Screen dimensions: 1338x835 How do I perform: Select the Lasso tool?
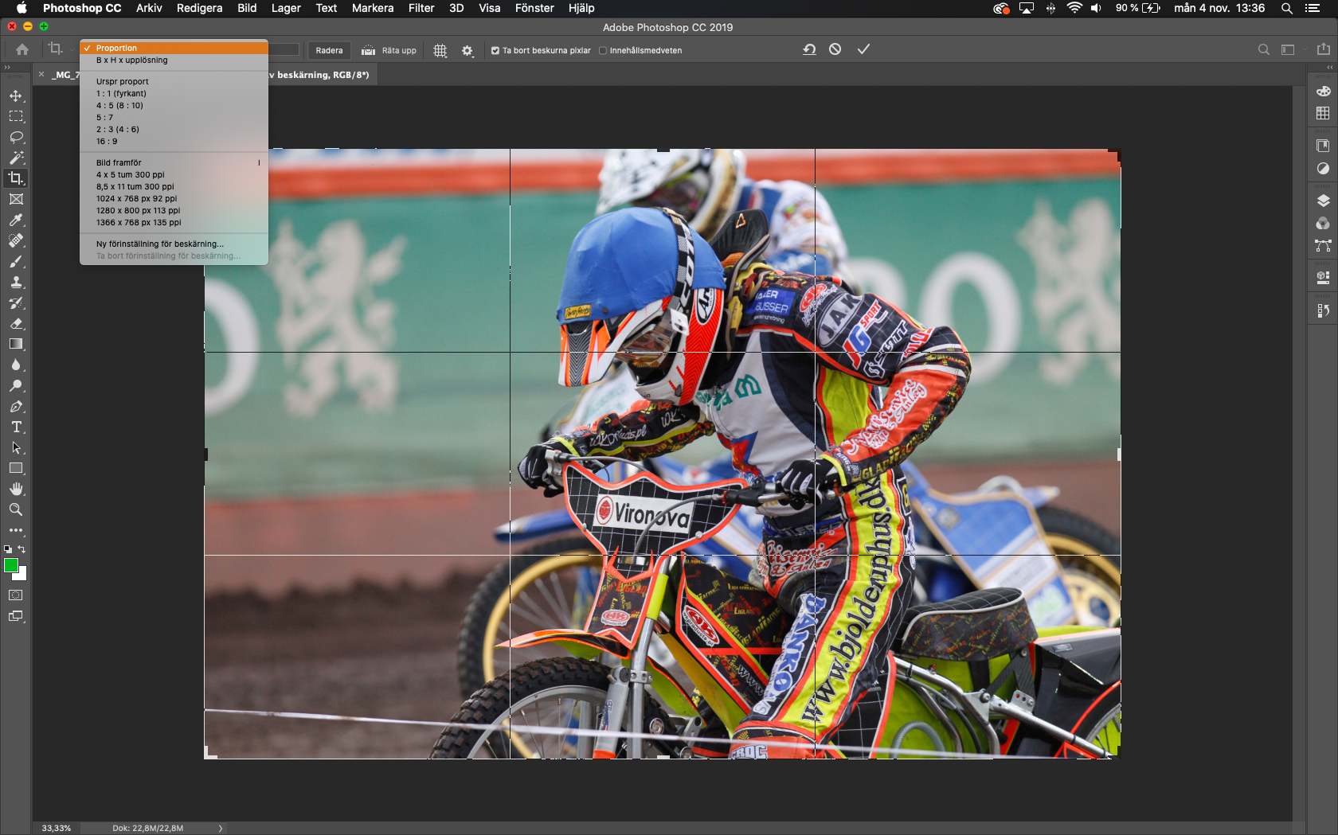tap(16, 137)
